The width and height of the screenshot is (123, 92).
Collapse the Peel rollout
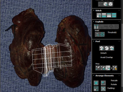coord(94,41)
